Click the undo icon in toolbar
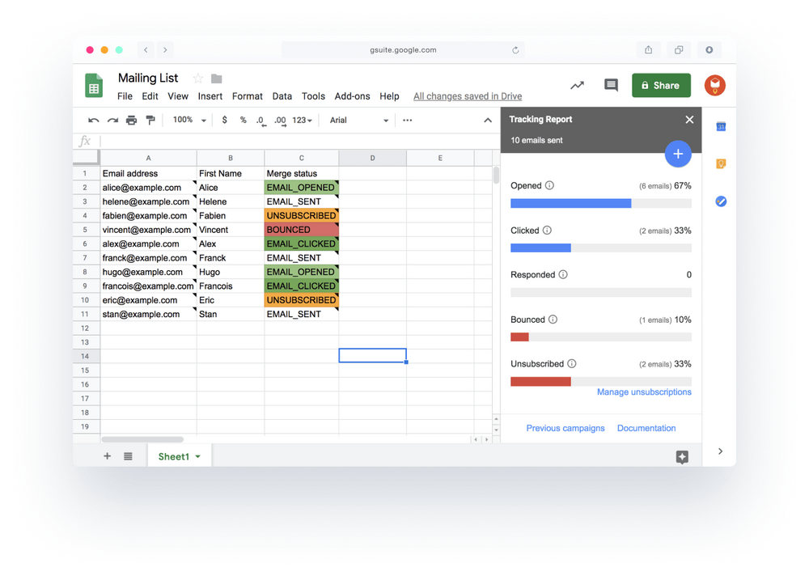Viewport: 809px width, 576px height. 94,121
